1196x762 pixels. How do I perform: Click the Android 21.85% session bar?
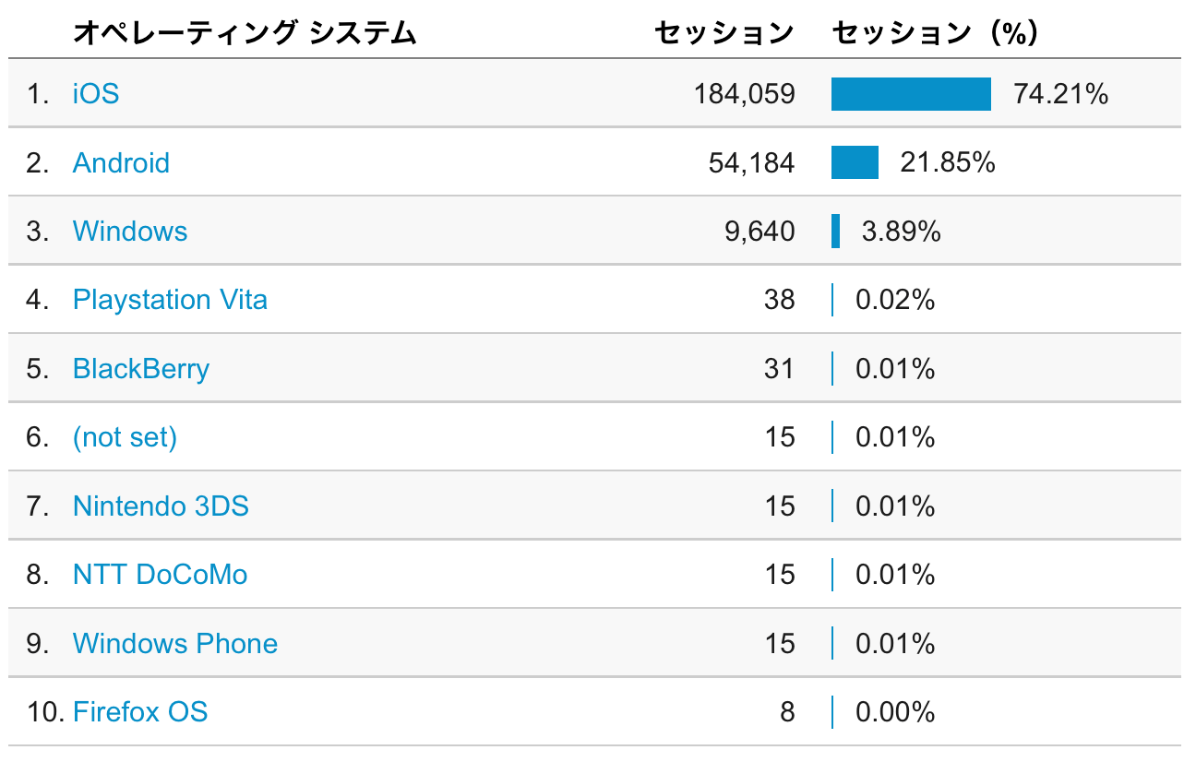coord(855,162)
